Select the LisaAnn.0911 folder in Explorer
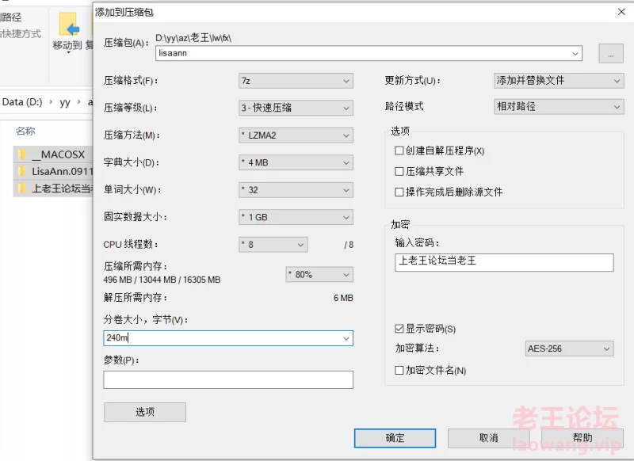Image resolution: width=634 pixels, height=461 pixels. pos(54,171)
